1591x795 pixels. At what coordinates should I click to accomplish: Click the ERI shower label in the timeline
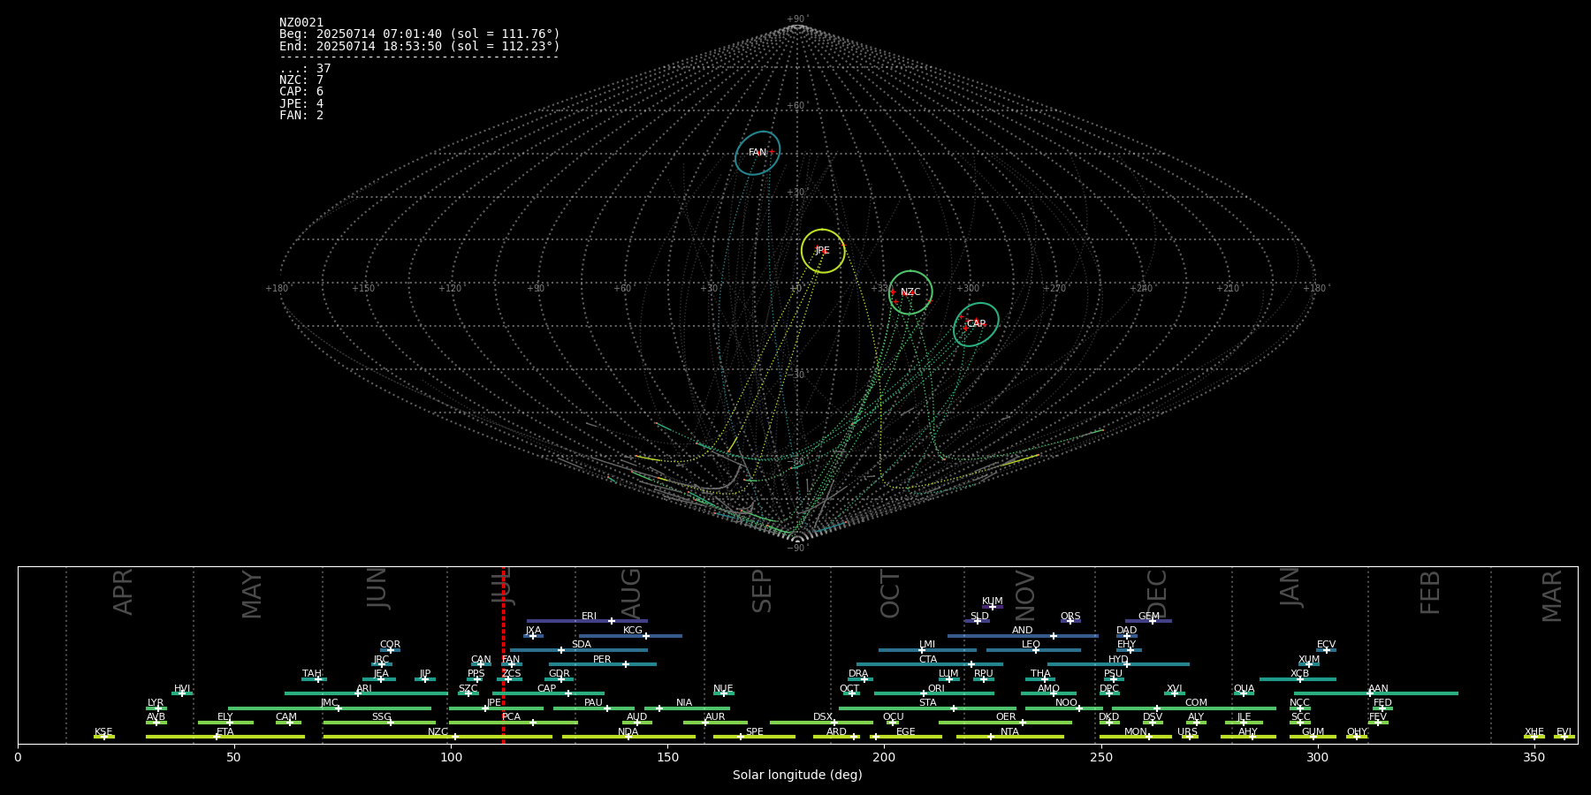click(590, 617)
